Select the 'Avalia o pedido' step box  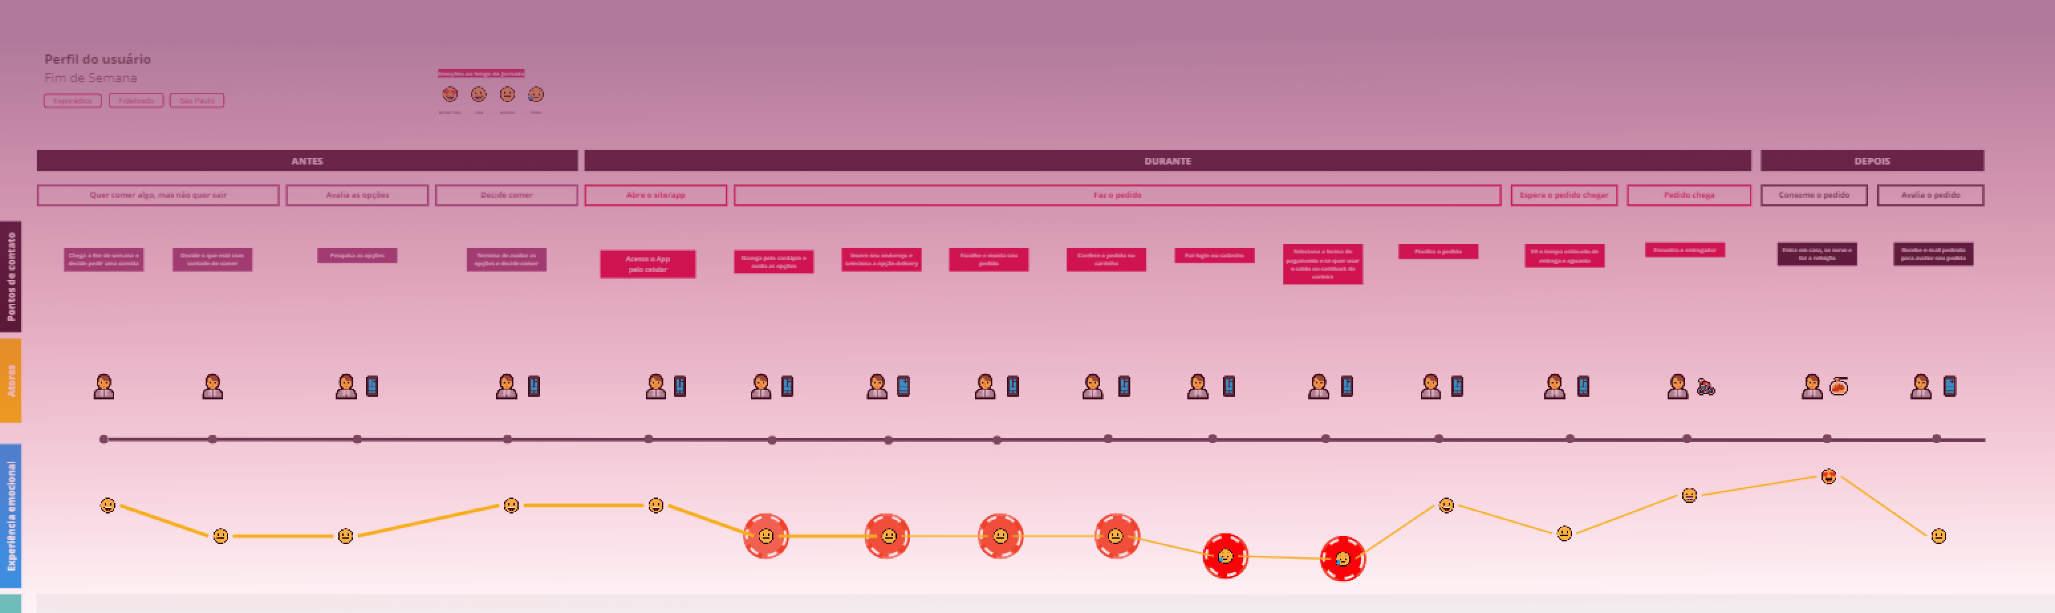tap(1930, 195)
